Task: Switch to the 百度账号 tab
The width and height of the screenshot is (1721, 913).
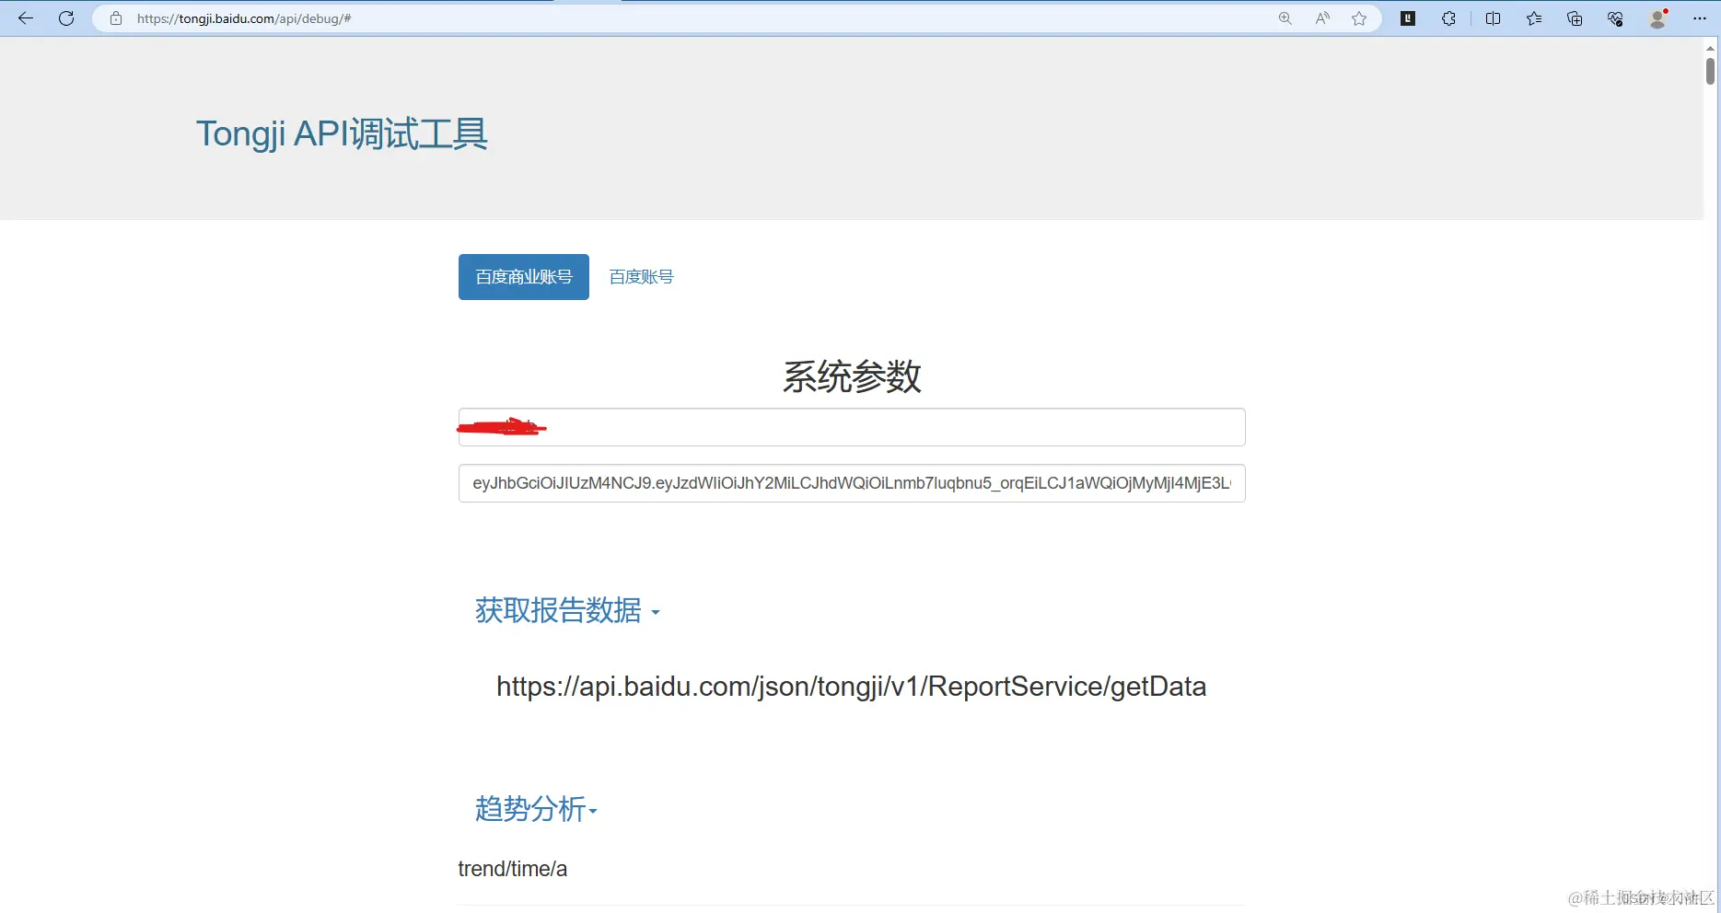Action: (641, 277)
